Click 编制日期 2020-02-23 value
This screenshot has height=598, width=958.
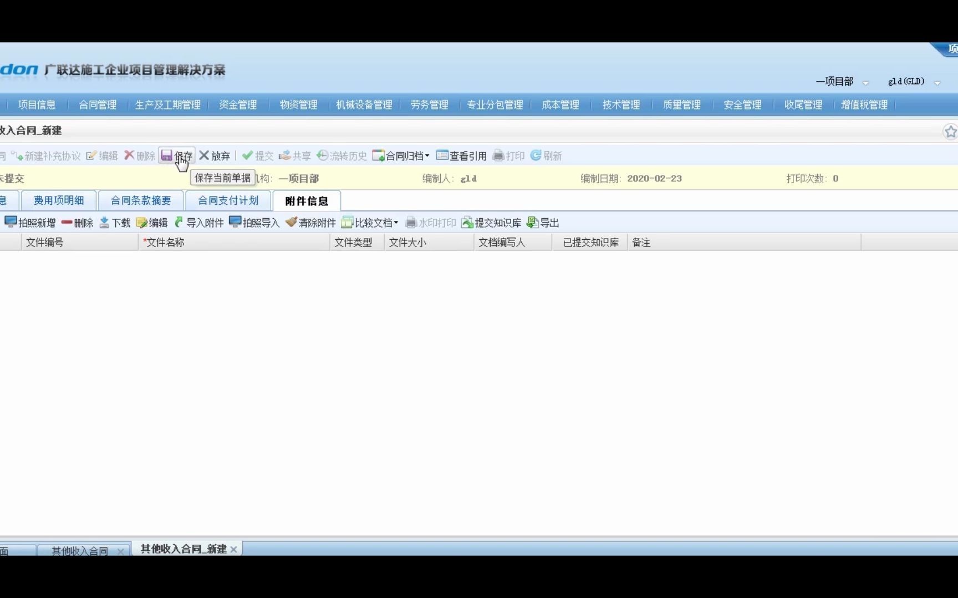[x=654, y=179]
